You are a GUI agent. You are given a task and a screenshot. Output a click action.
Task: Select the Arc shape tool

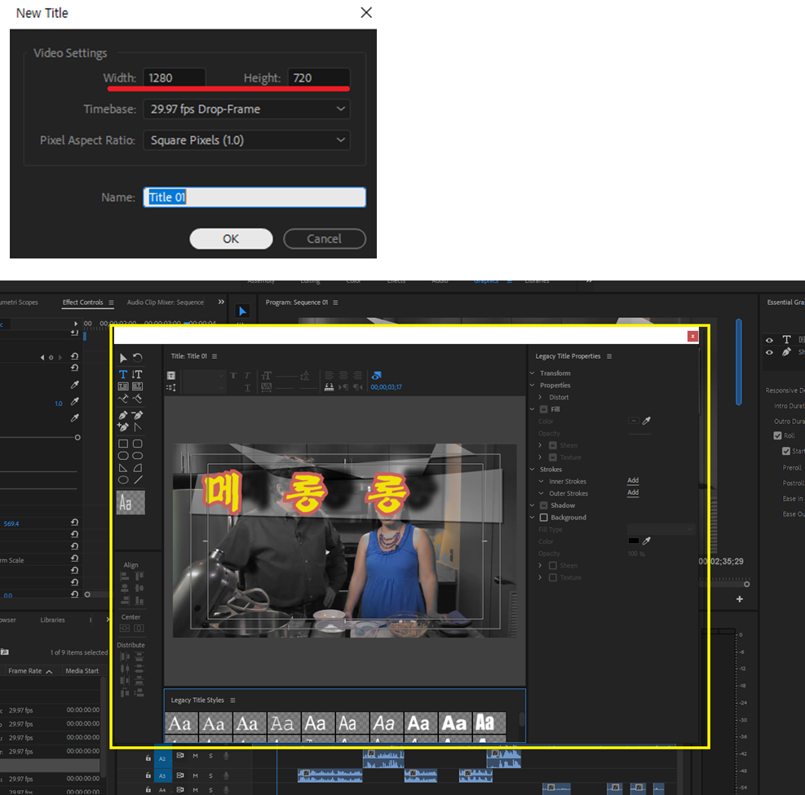tap(138, 468)
